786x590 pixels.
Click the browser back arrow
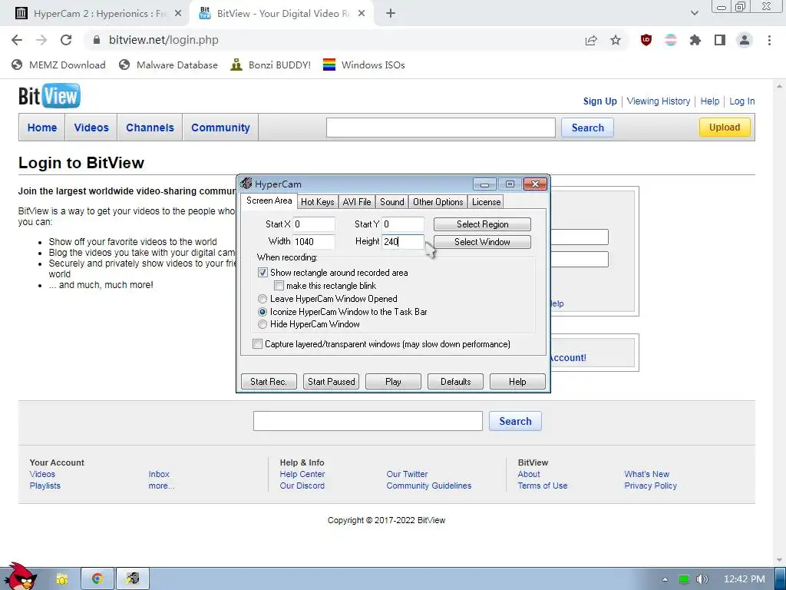tap(17, 40)
